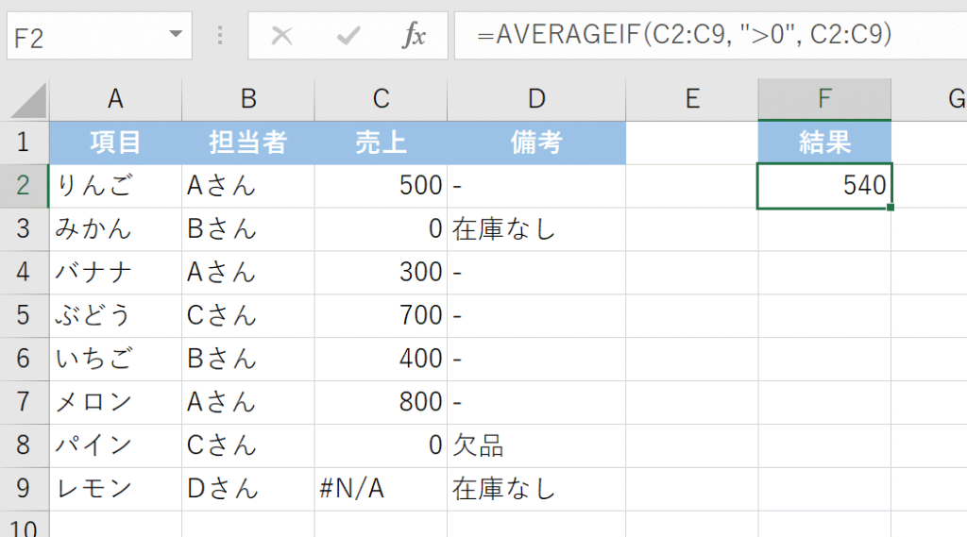This screenshot has width=967, height=537.
Task: Select the cell with value 800
Action: [x=381, y=402]
